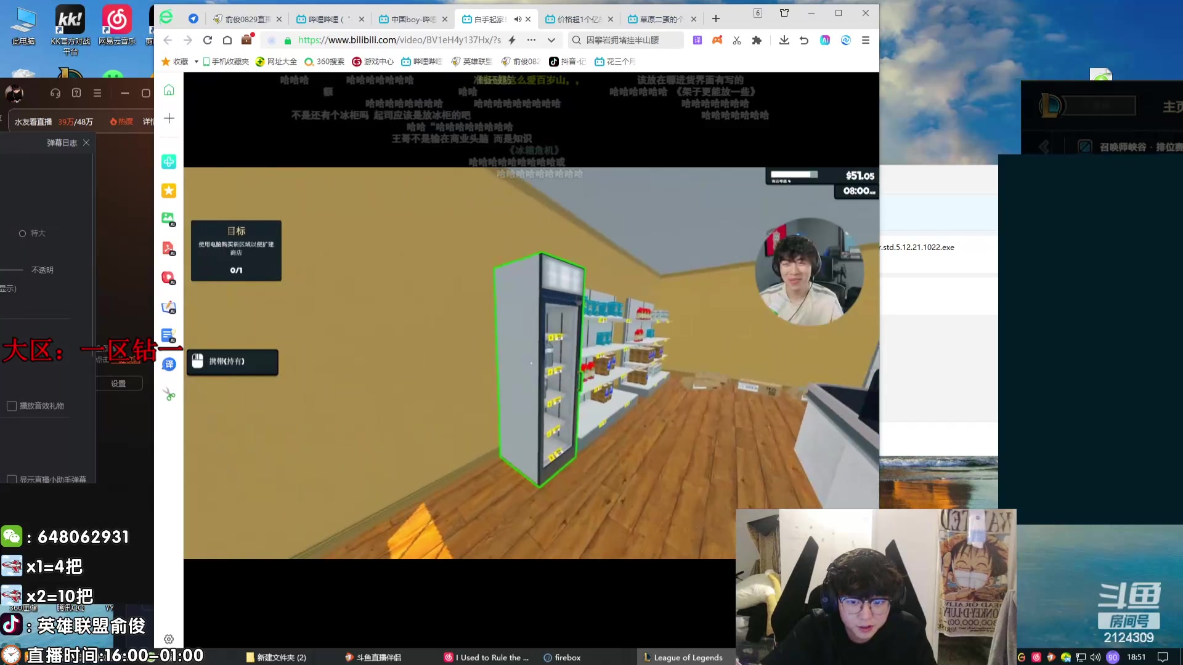Image resolution: width=1183 pixels, height=665 pixels.
Task: Open the sidebar settings gear at bottom
Action: [169, 639]
